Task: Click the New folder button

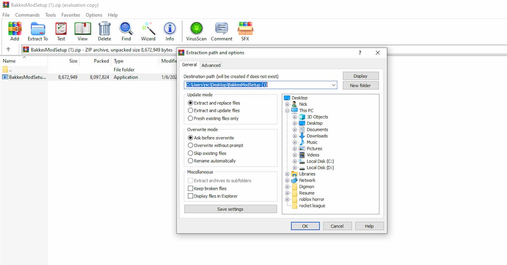Action: [360, 86]
